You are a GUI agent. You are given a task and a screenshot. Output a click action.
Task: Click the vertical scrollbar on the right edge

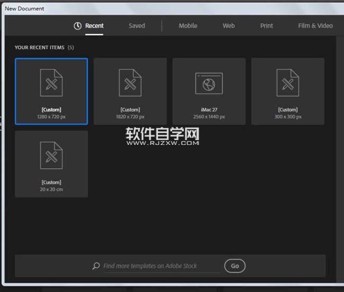click(338, 159)
